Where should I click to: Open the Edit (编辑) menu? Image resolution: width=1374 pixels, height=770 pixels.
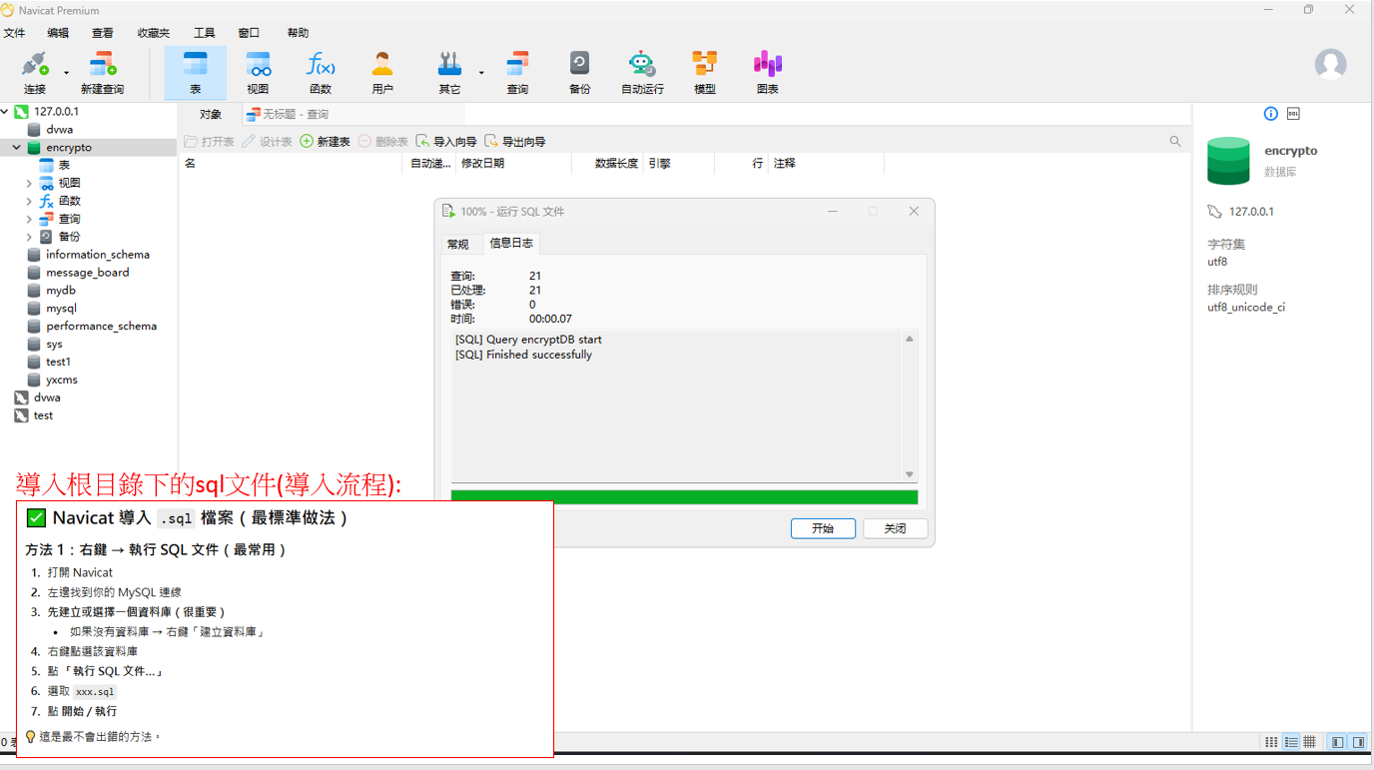click(58, 33)
